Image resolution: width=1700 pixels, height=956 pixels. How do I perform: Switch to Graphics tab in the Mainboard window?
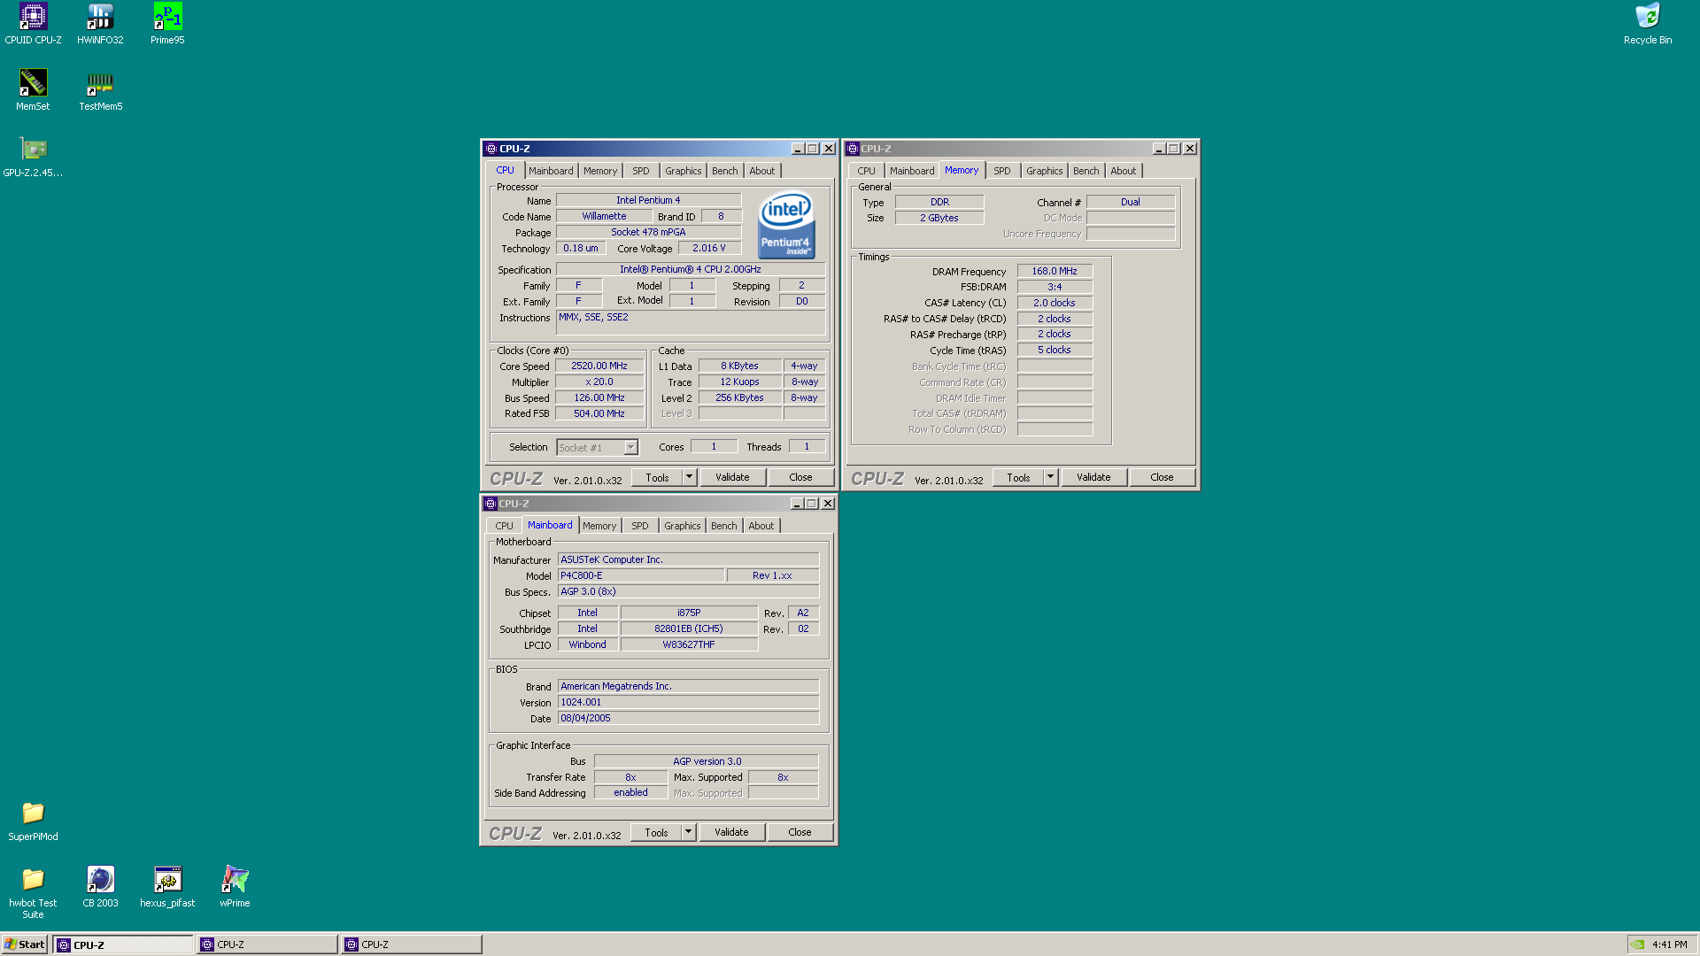(683, 526)
